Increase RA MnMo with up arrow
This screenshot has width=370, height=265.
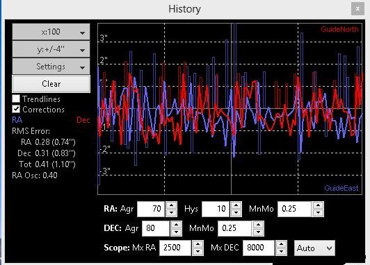coord(318,205)
